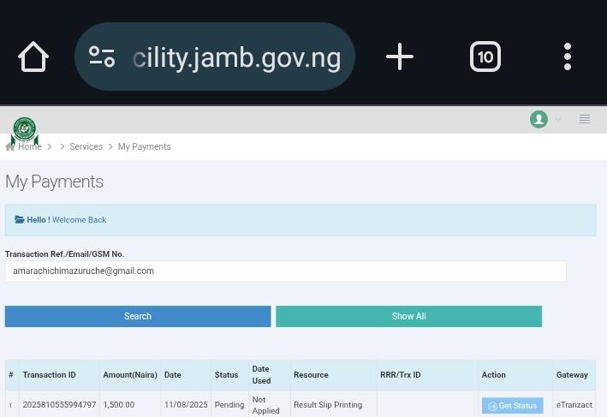Click the Show All button
The image size is (607, 417).
point(408,316)
